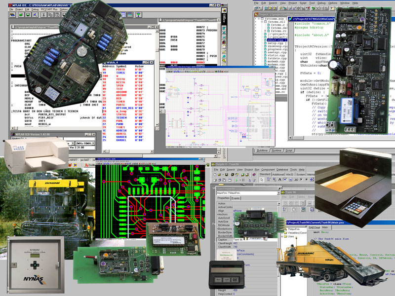Select the arrow pointer in component palette
This screenshot has height=296, width=395.
pos(262,180)
